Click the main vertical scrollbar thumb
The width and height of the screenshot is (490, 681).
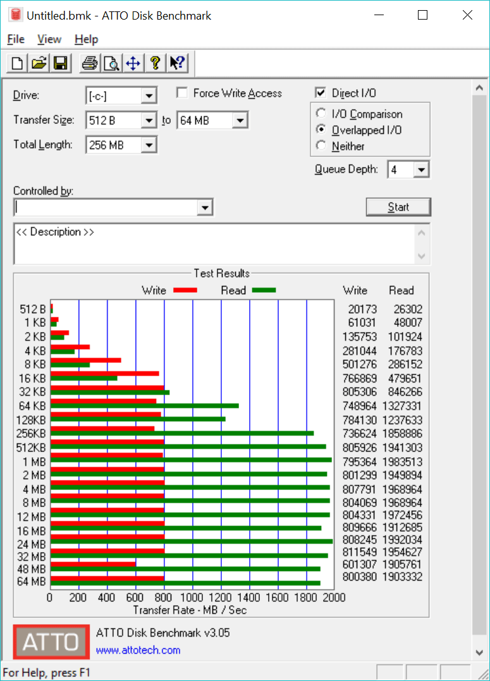(x=480, y=365)
